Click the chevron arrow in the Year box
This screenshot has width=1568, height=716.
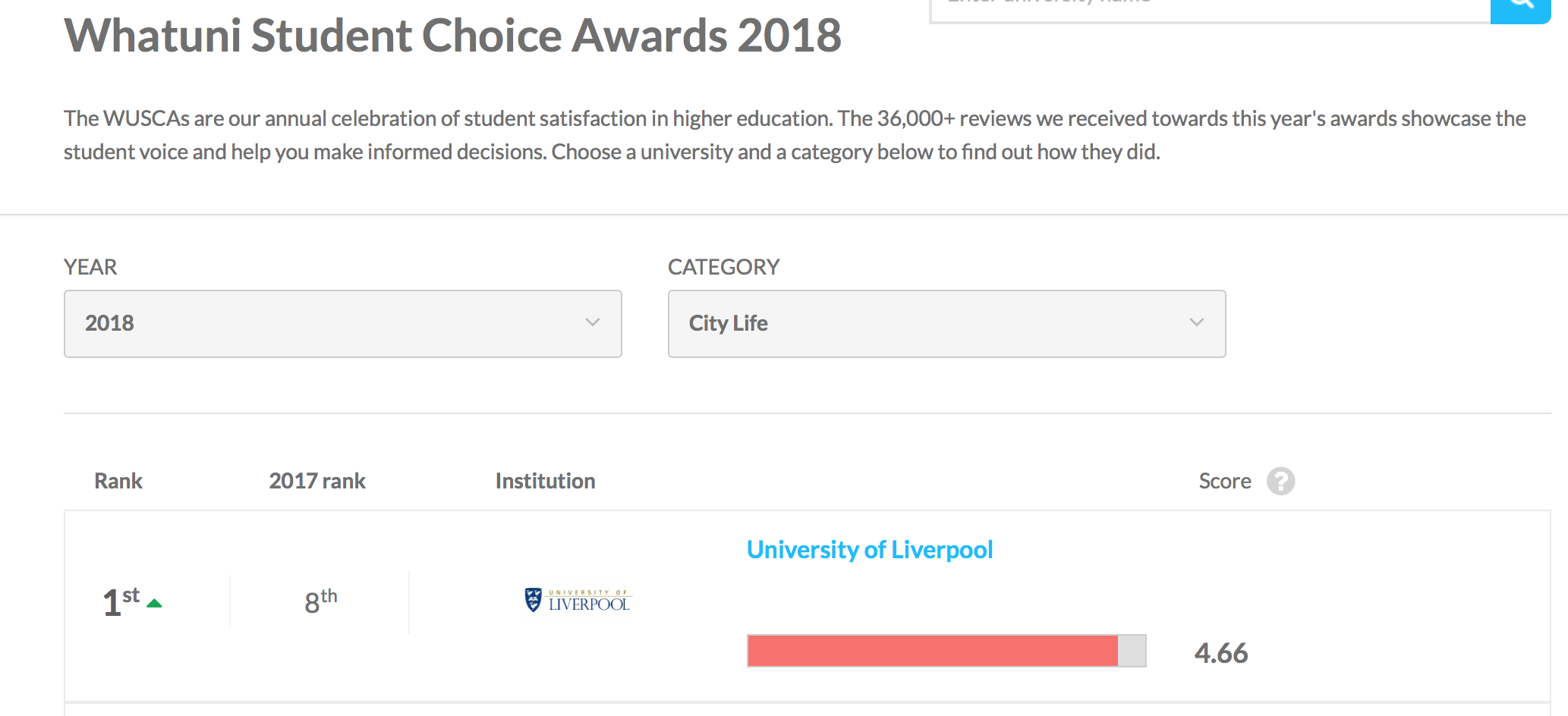(x=593, y=322)
